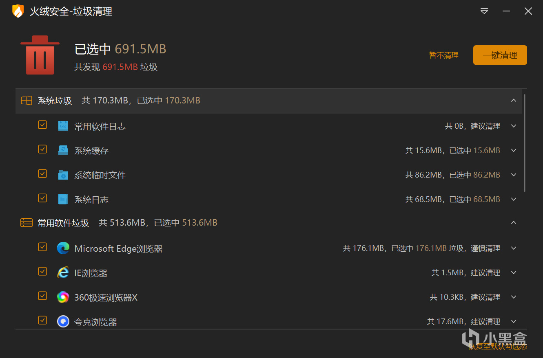Screen dimensions: 543x358
Task: Collapse the 常用软件垃圾 section
Action: (x=514, y=223)
